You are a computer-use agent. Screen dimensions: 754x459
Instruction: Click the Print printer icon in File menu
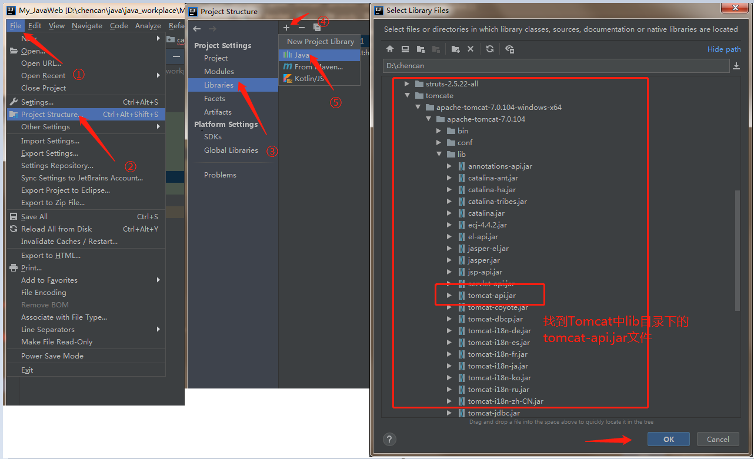[x=14, y=267]
